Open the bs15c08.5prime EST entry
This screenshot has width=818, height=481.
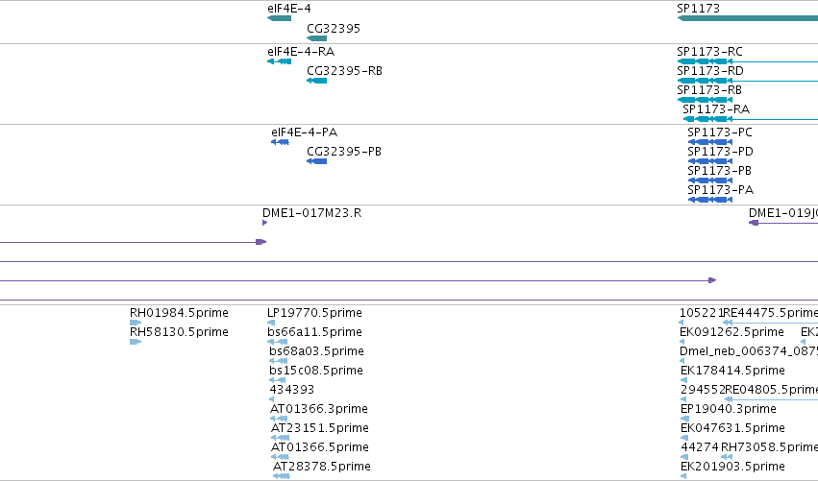[x=316, y=371]
